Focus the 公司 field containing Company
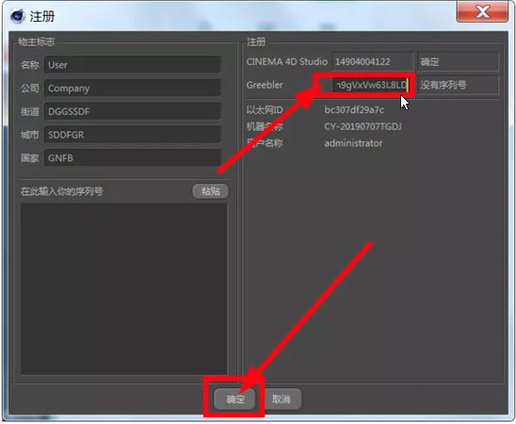 [x=132, y=88]
